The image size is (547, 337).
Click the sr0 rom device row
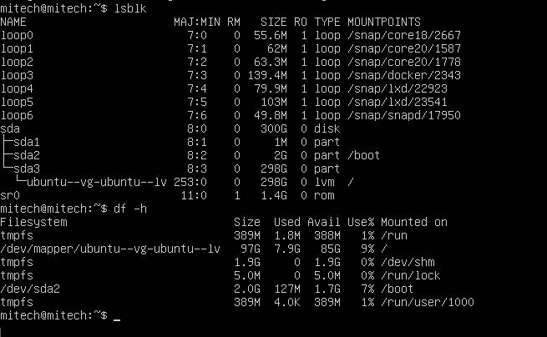(x=10, y=195)
